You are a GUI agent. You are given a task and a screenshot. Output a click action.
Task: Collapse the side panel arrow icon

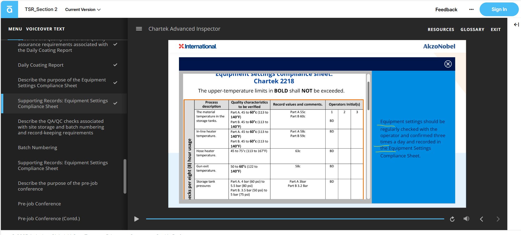coord(516,25)
